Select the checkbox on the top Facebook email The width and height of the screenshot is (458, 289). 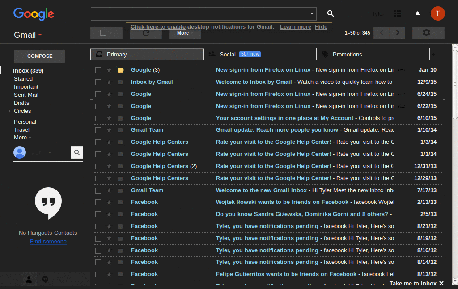[x=98, y=202]
